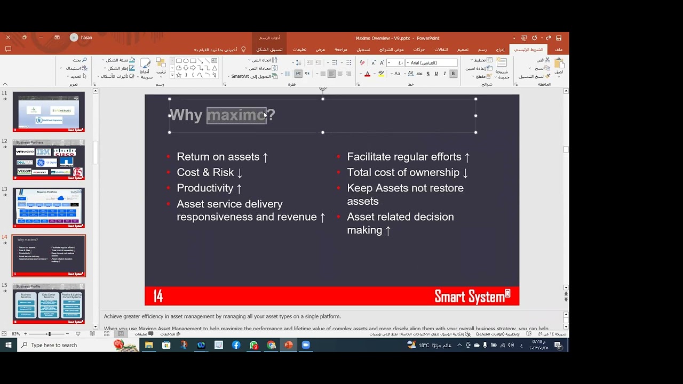The image size is (683, 384).
Task: Click the Cut scissors icon
Action: pos(547,60)
